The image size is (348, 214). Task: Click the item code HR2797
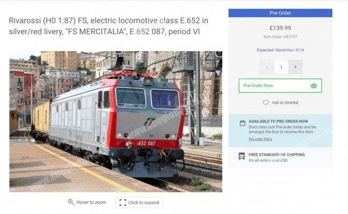pos(280,36)
